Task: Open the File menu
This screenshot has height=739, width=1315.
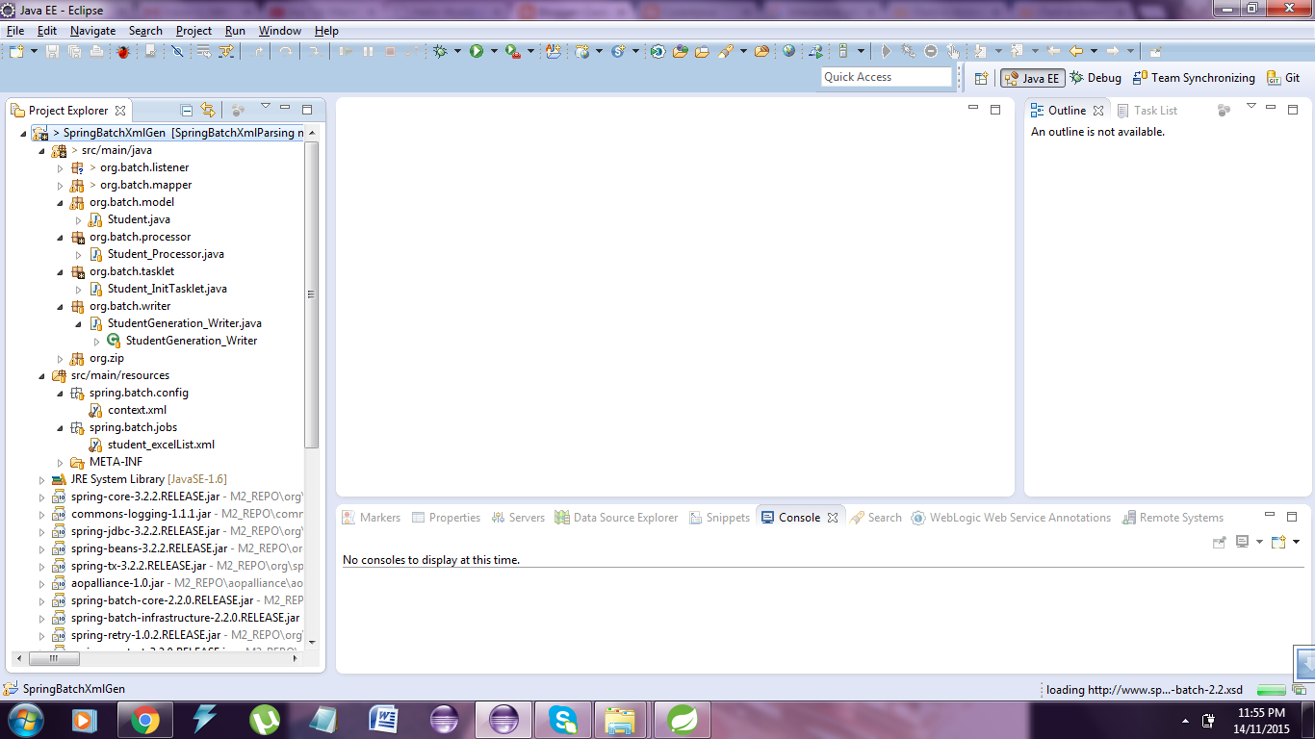Action: (x=14, y=31)
